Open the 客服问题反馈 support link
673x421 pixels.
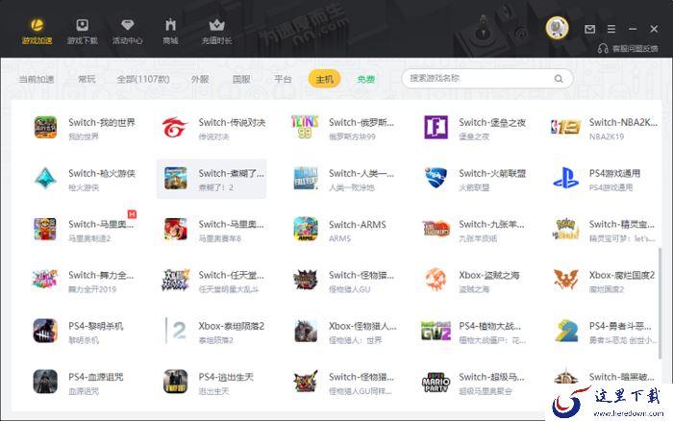(x=629, y=48)
